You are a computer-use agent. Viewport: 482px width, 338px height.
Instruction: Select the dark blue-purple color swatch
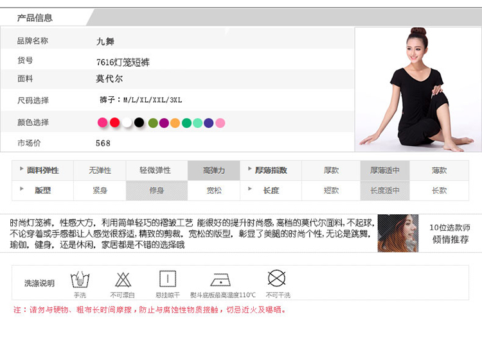click(x=209, y=123)
